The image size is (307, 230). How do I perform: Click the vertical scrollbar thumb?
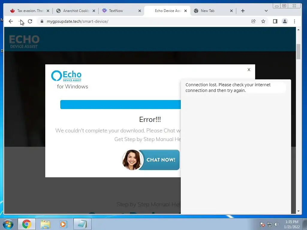pos(298,52)
